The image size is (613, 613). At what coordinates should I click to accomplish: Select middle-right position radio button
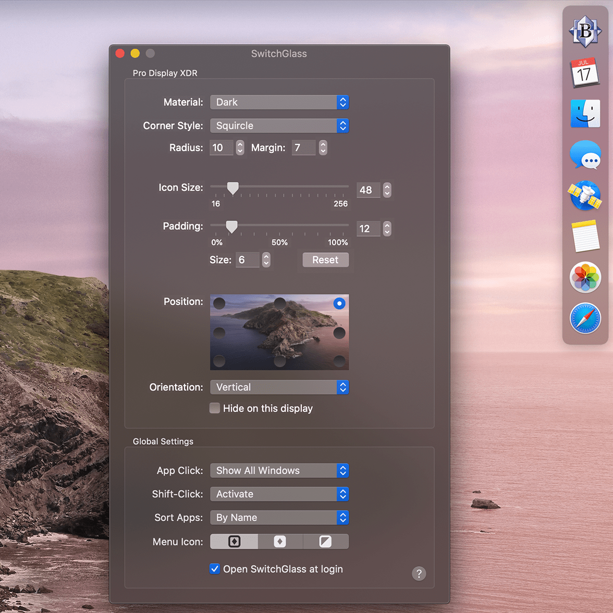[x=339, y=333]
